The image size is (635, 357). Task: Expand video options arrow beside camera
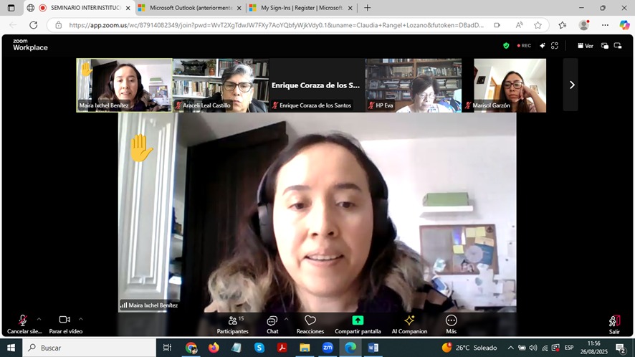tap(80, 319)
